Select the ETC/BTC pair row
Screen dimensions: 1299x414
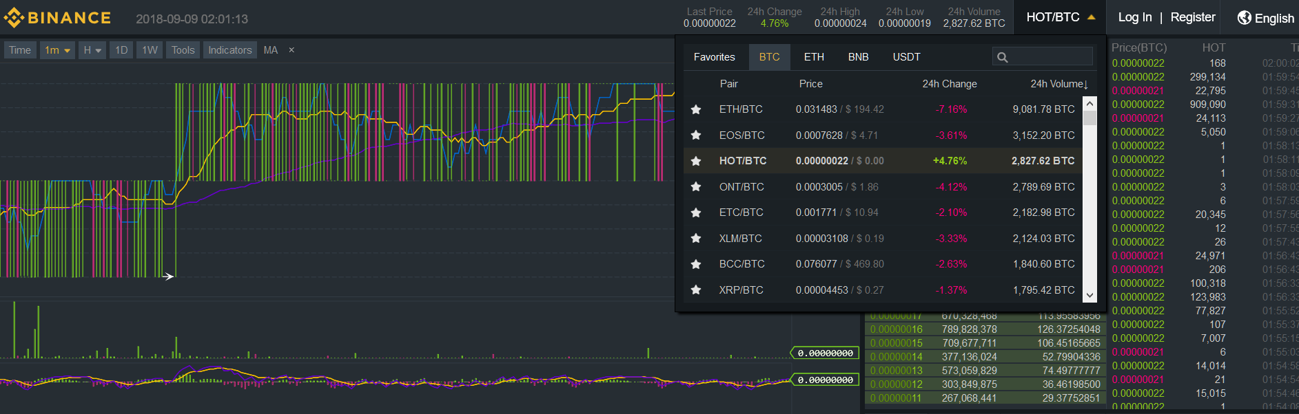click(883, 213)
